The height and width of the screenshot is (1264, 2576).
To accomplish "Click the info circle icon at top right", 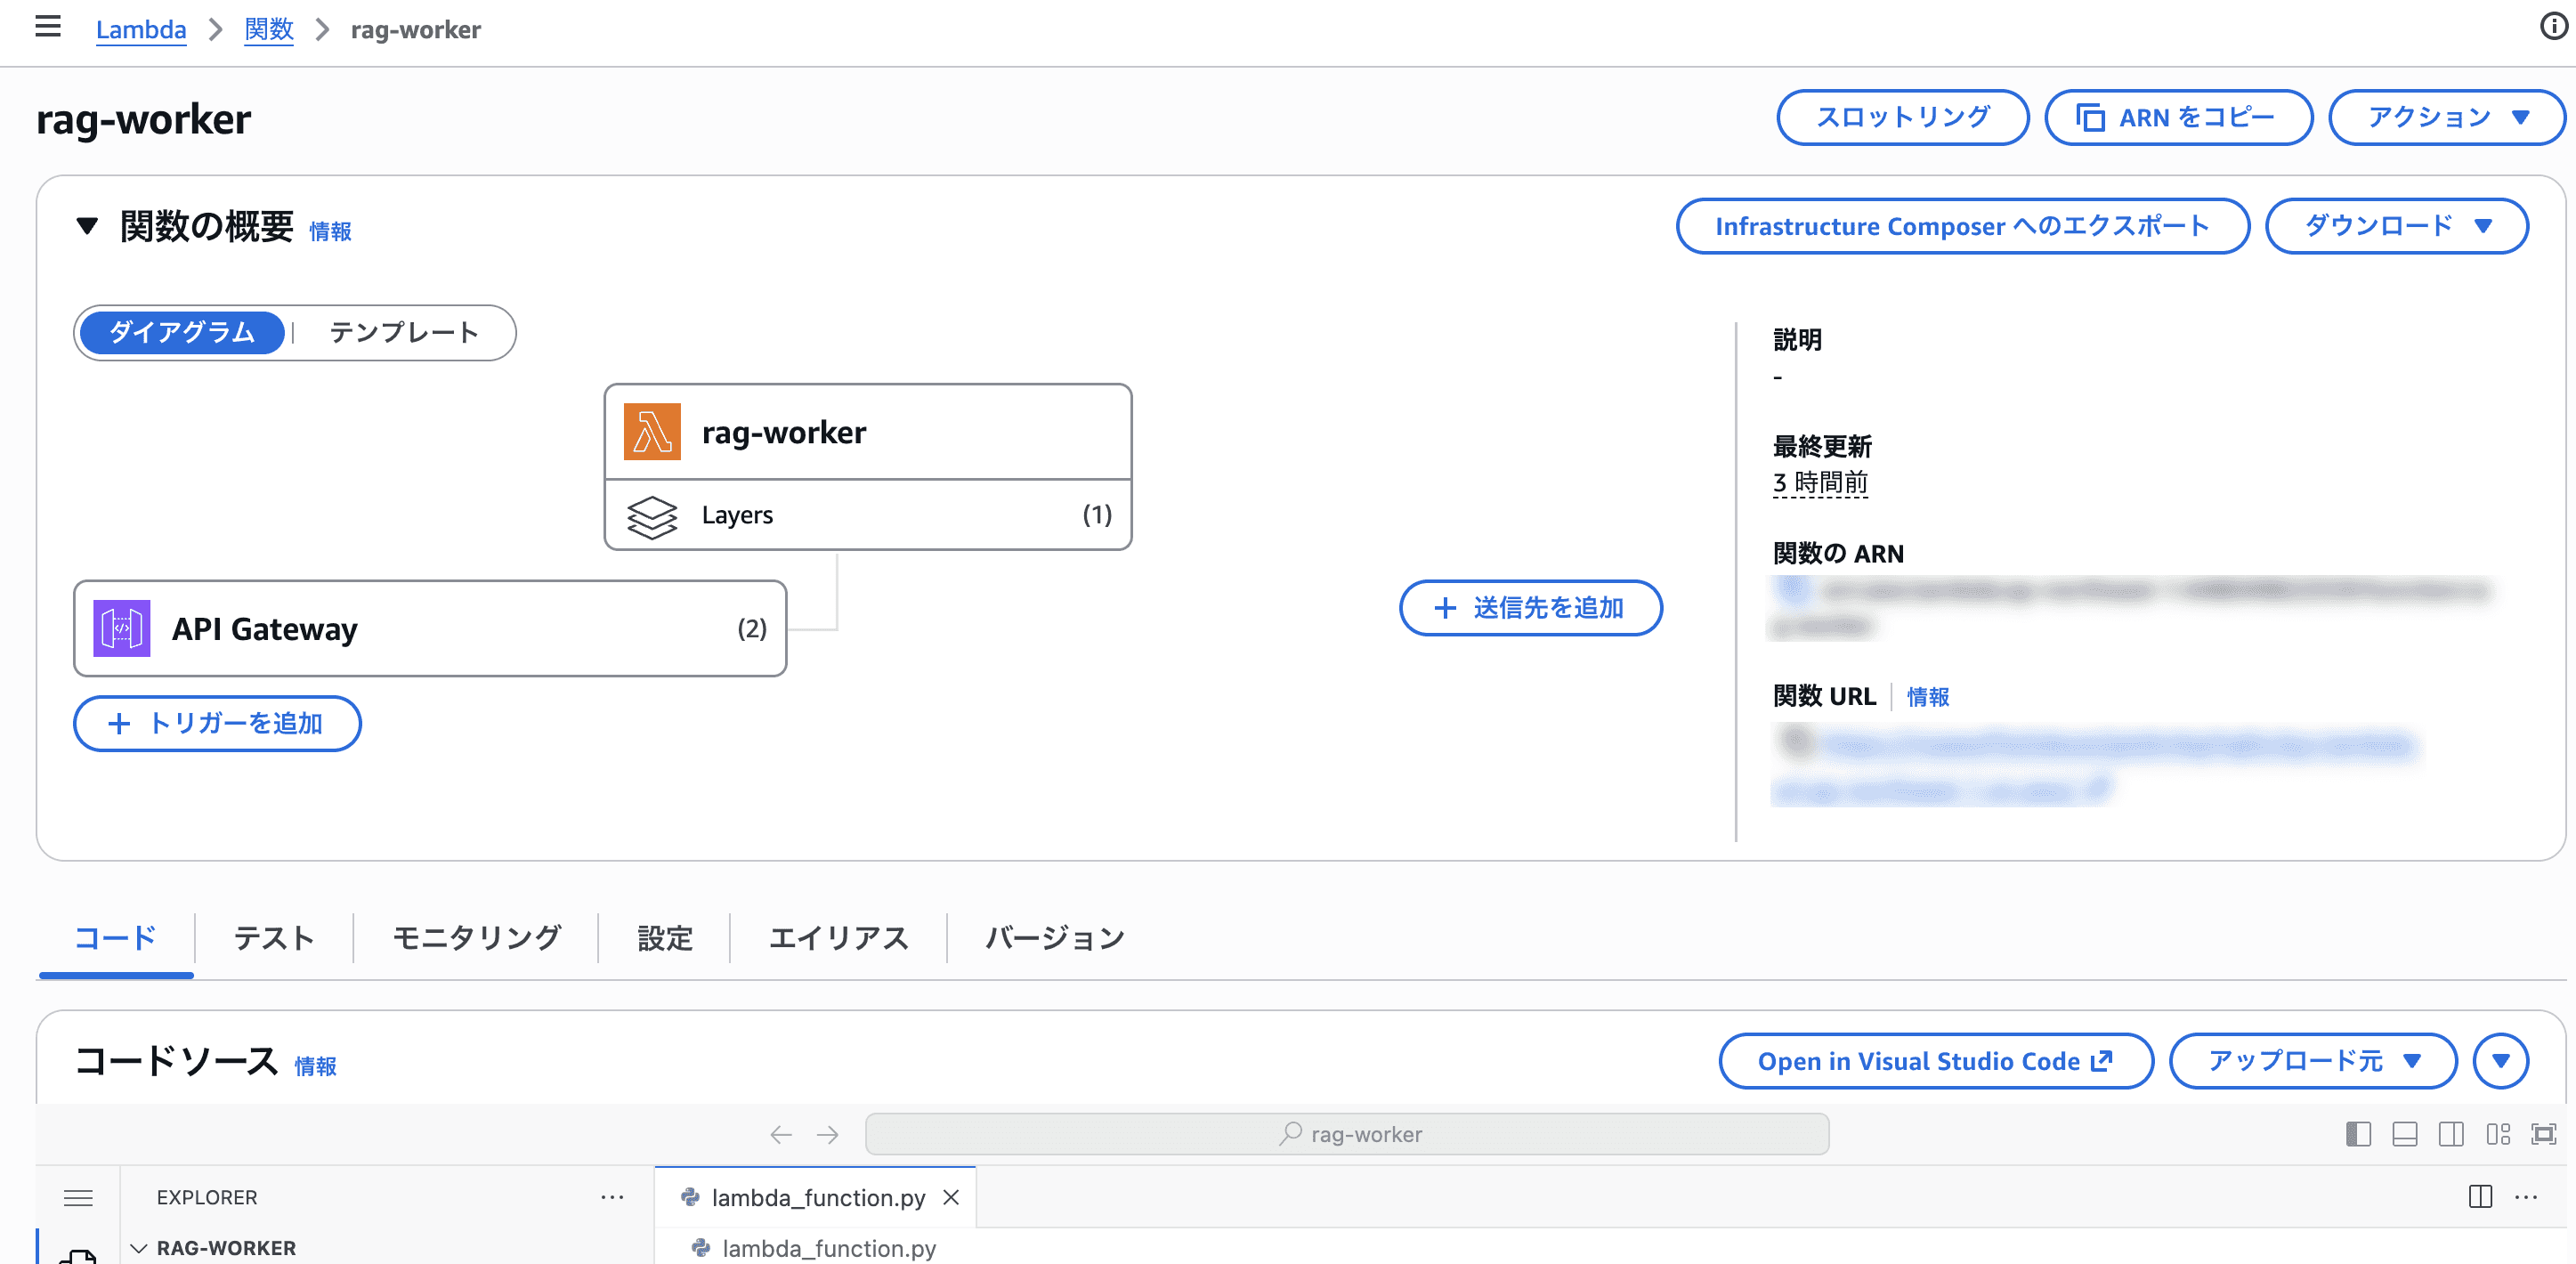I will 2553,27.
